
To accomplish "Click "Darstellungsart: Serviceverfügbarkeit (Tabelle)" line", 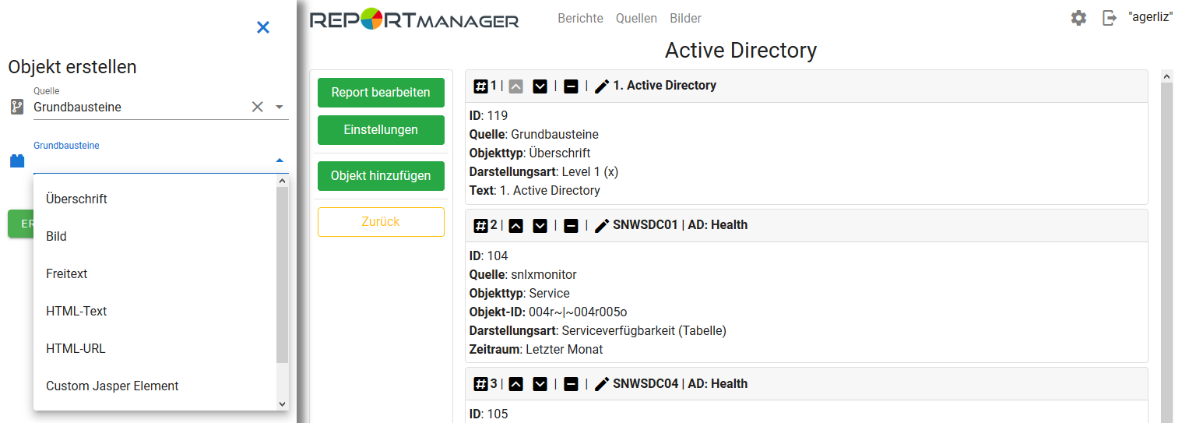I will point(597,330).
